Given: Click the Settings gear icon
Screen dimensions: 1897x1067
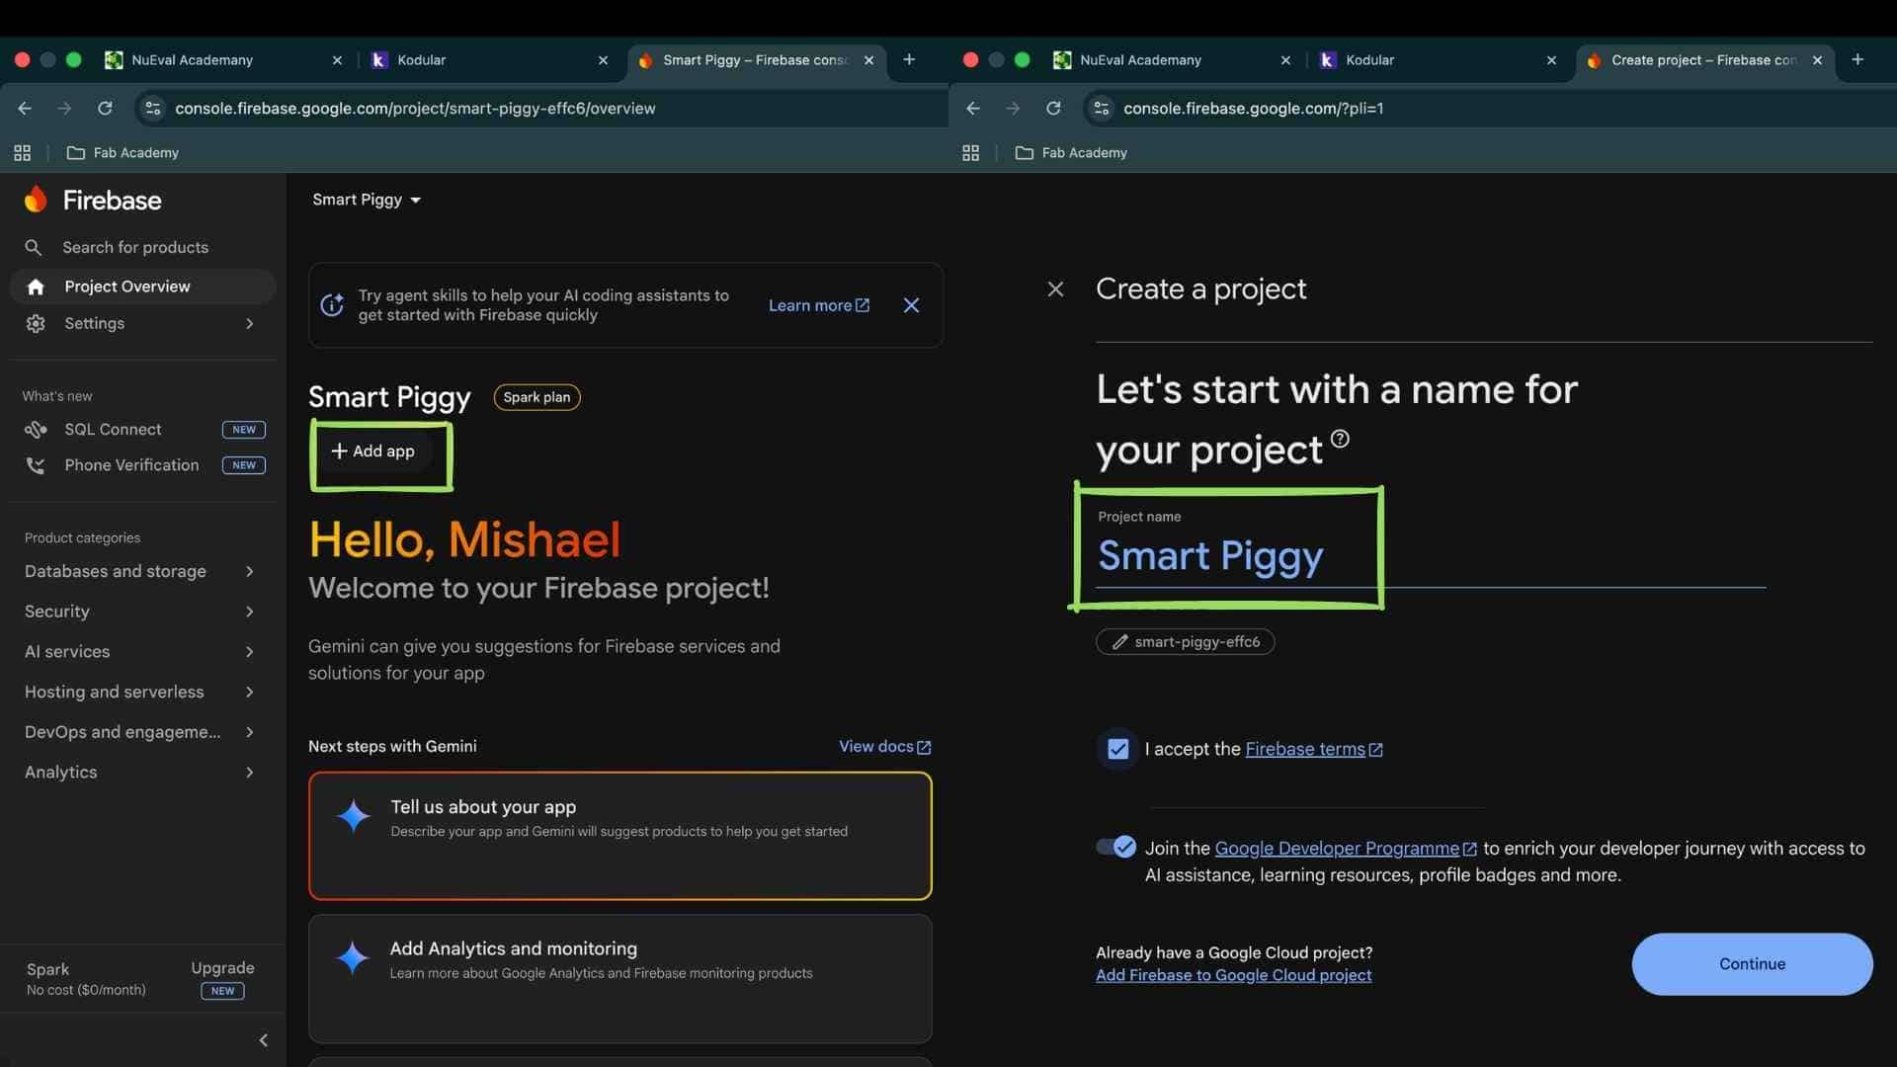Looking at the screenshot, I should pyautogui.click(x=36, y=323).
